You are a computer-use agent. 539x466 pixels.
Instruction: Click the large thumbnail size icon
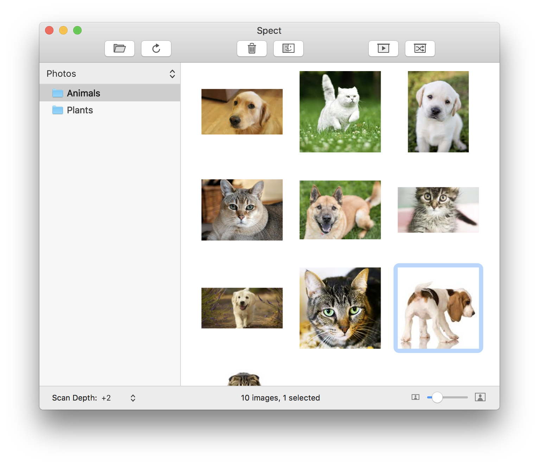click(480, 397)
